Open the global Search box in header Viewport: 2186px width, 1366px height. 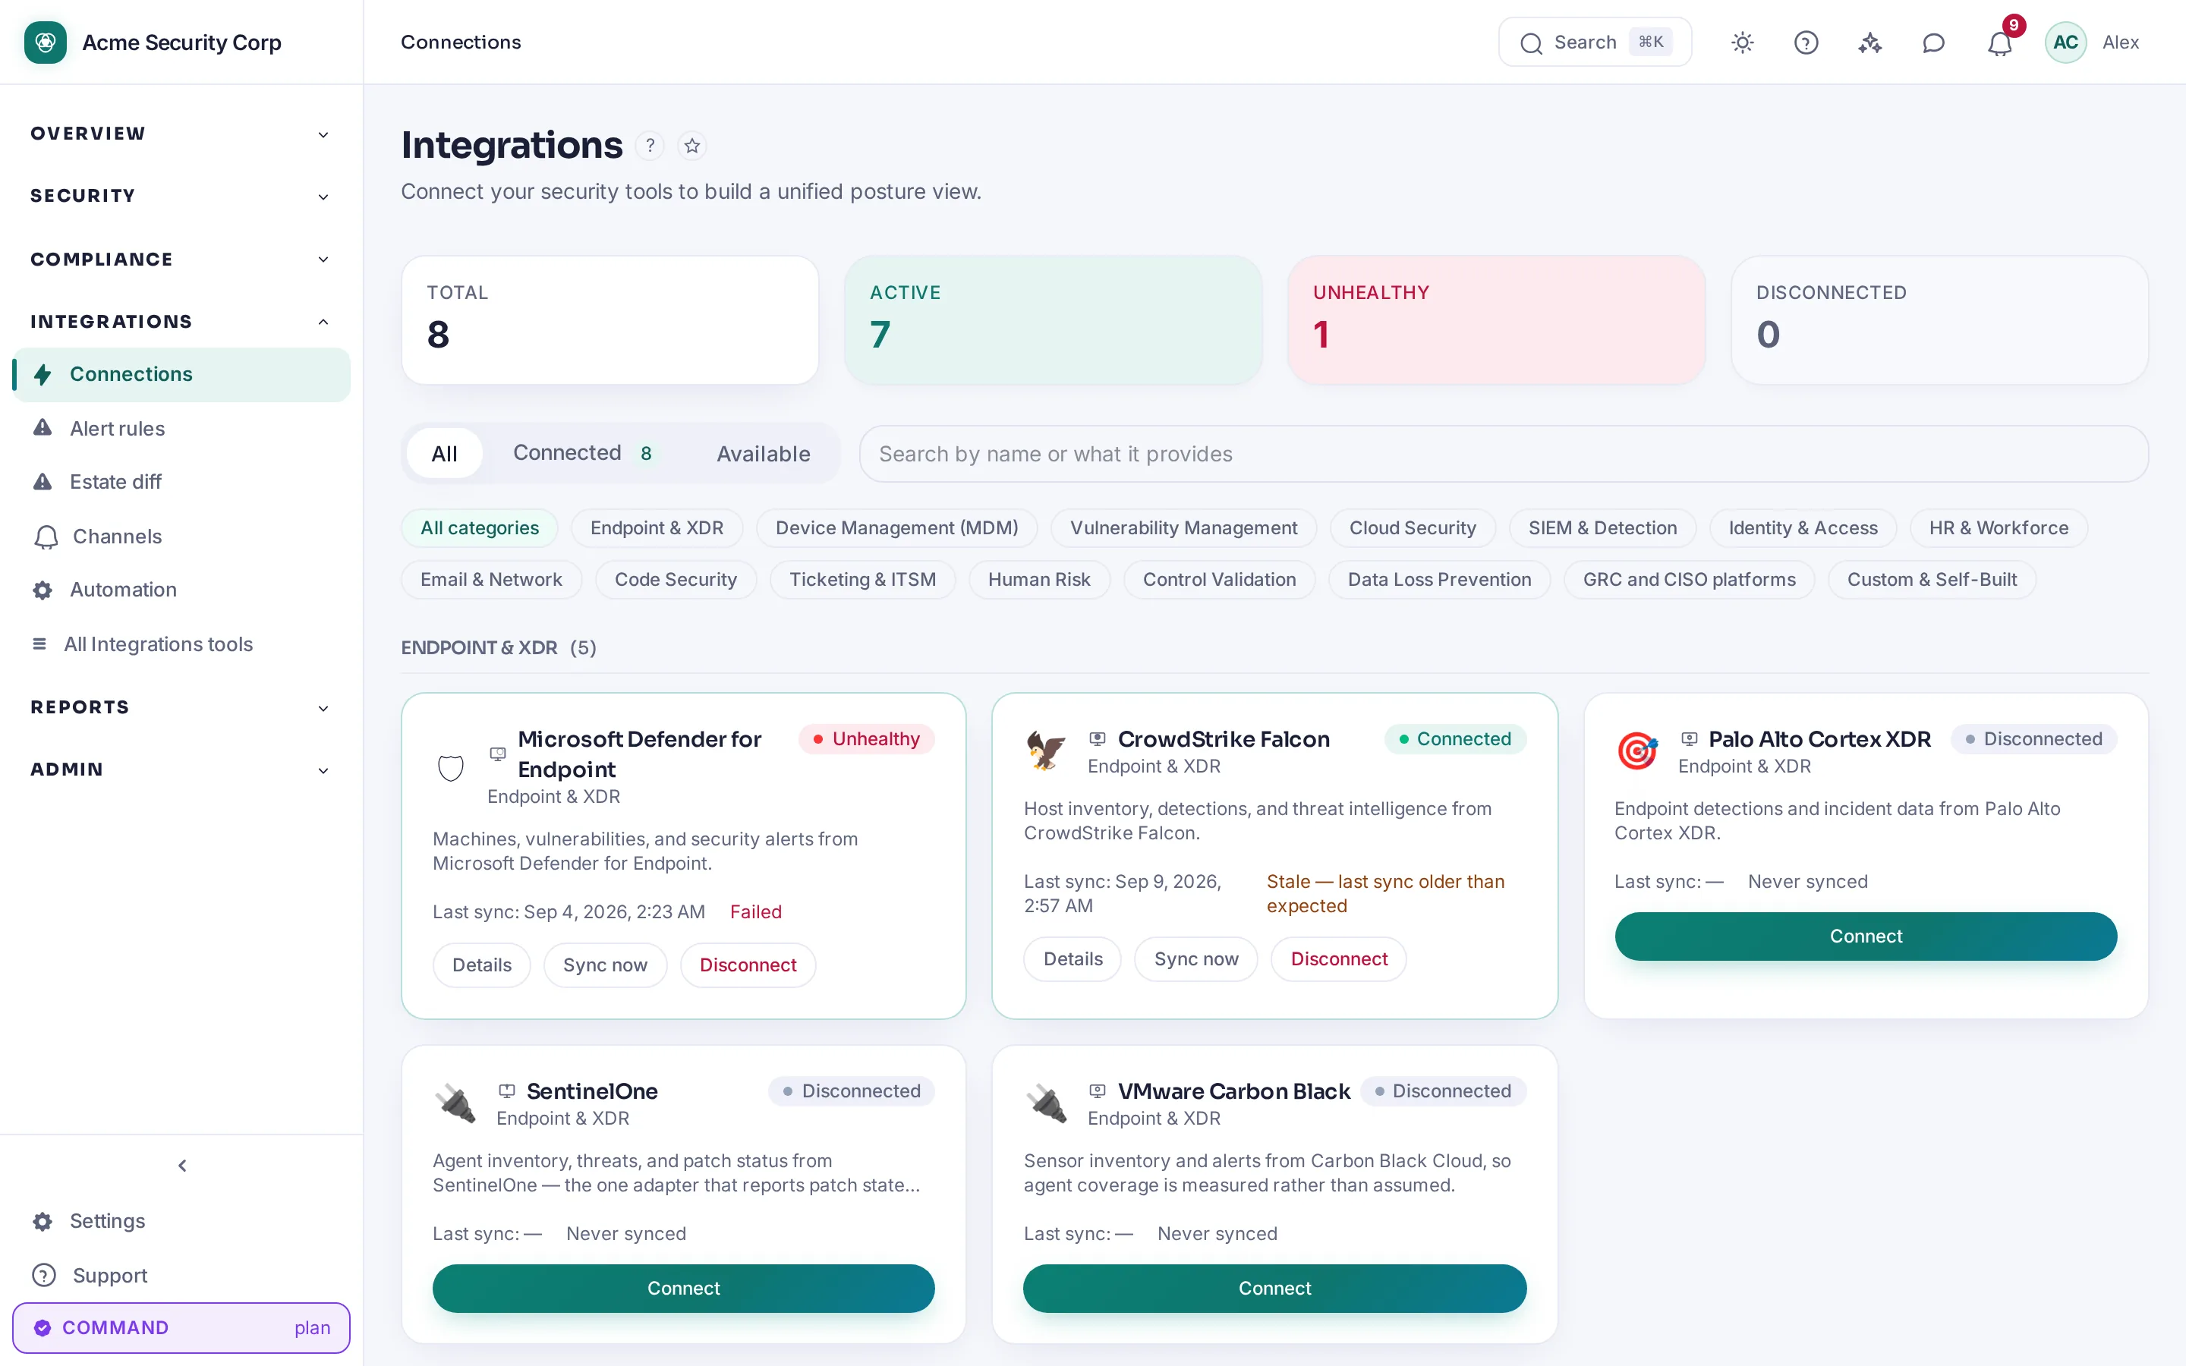tap(1595, 42)
